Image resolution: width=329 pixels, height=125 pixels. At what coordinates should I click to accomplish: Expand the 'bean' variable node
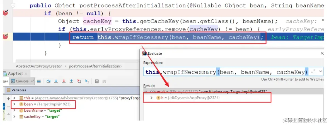(14, 104)
